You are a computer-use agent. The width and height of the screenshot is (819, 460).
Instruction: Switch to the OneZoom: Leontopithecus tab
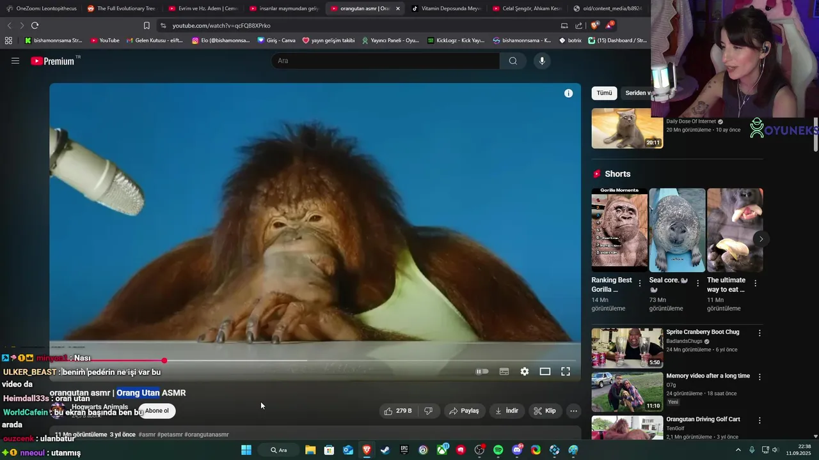click(x=41, y=8)
